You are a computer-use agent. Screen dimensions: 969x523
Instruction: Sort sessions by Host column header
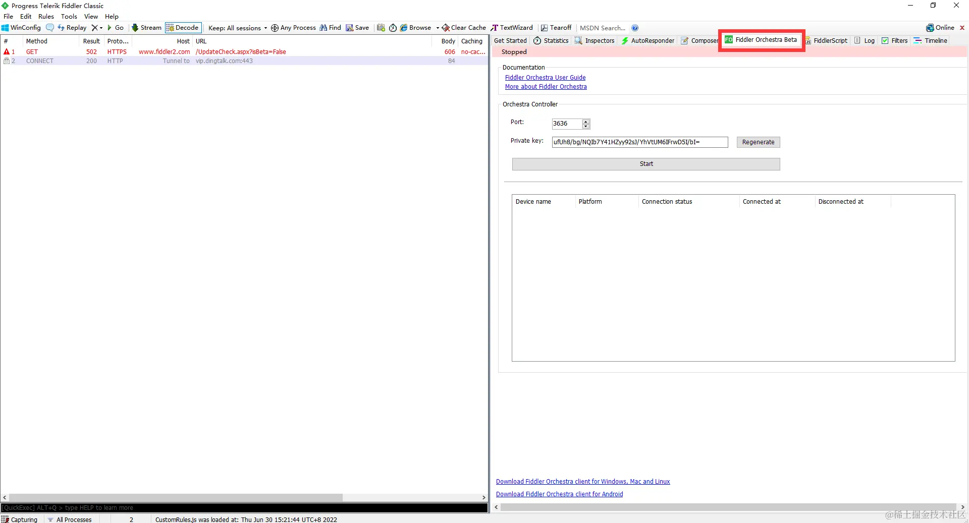[163, 41]
